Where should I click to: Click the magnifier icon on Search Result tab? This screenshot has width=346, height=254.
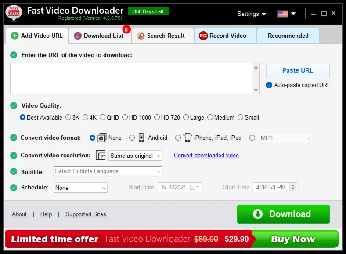[x=141, y=36]
